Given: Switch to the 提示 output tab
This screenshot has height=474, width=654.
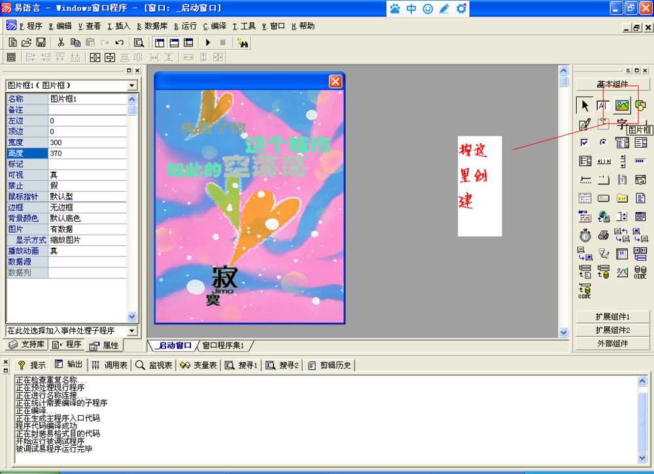Looking at the screenshot, I should [31, 365].
